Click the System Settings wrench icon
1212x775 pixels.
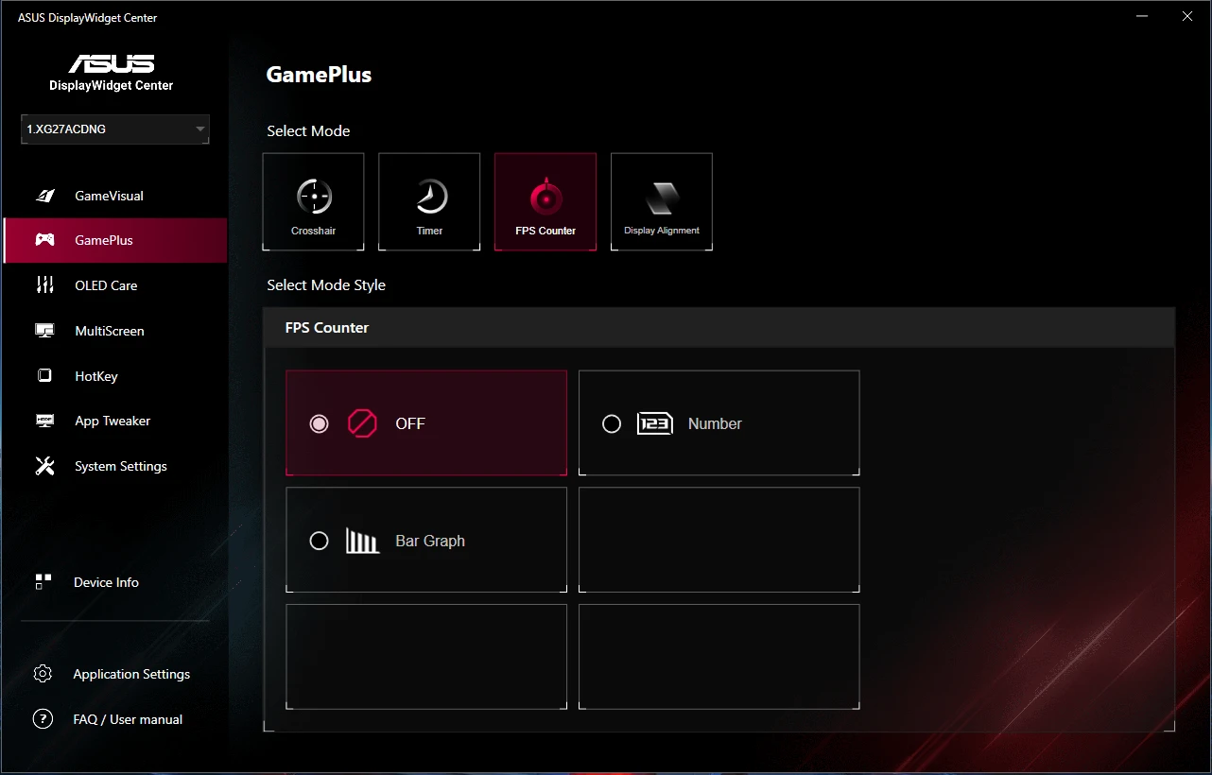click(44, 466)
